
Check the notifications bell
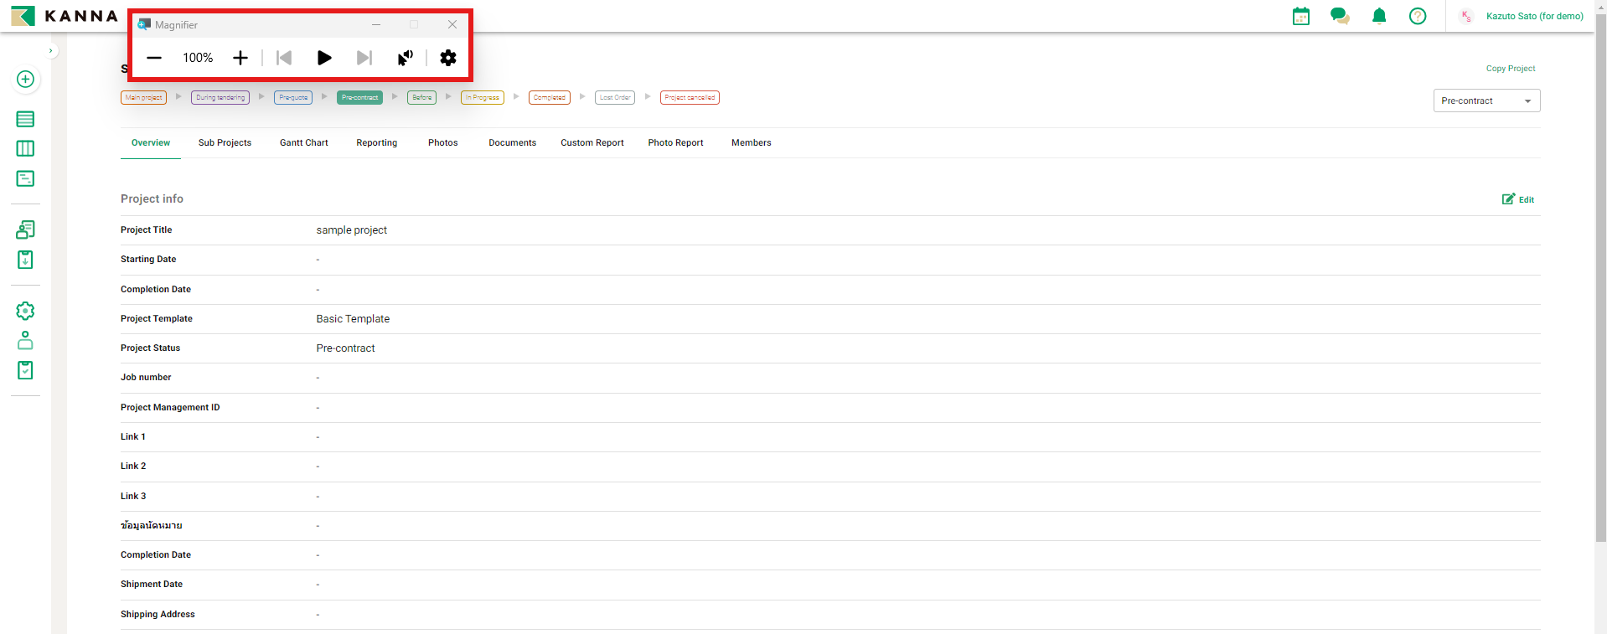pyautogui.click(x=1379, y=16)
